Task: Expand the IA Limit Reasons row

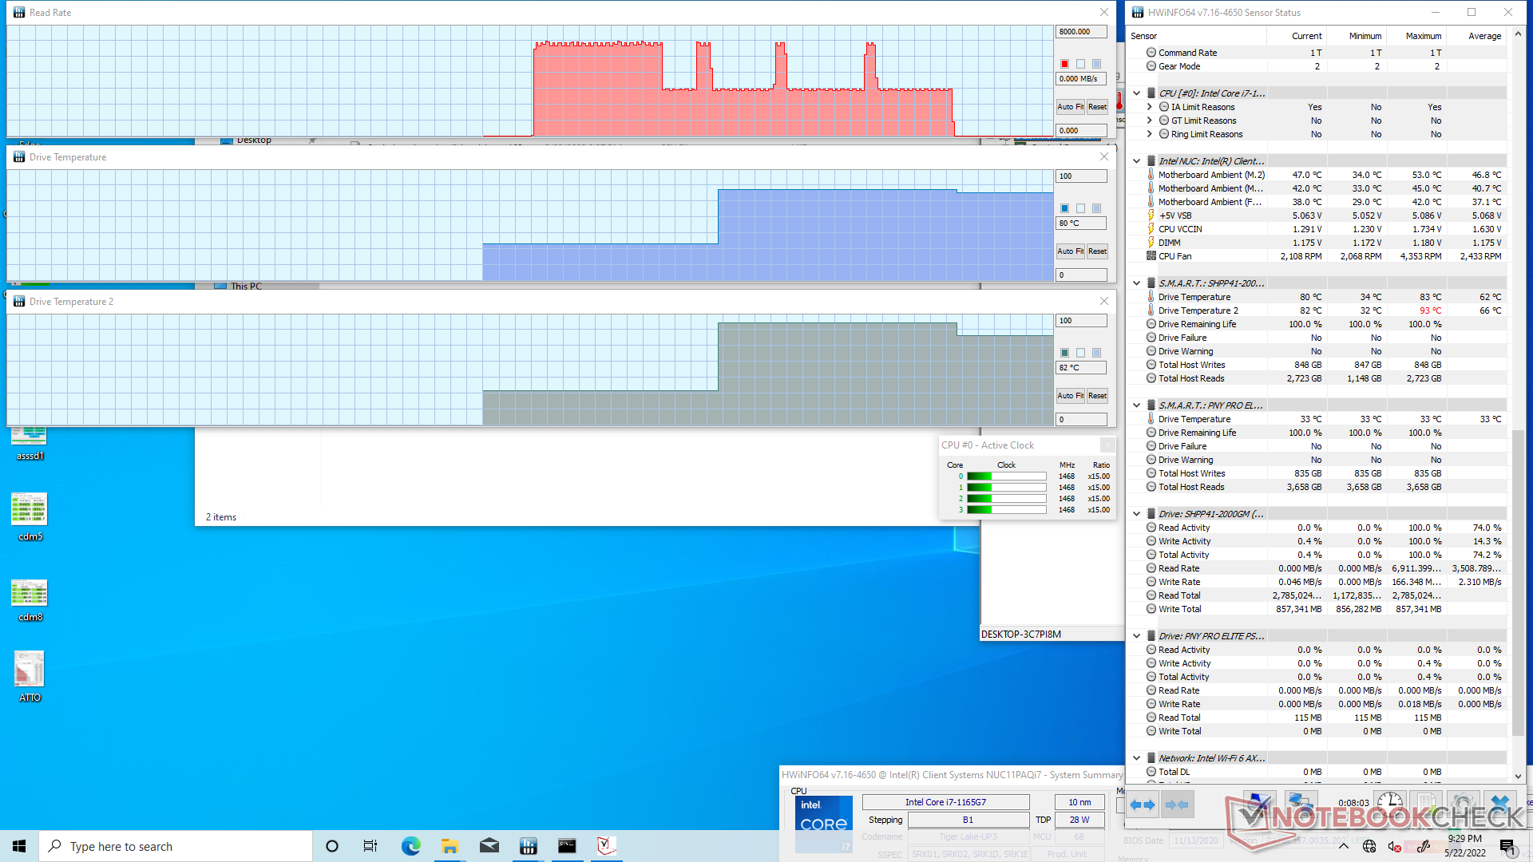Action: 1150,107
